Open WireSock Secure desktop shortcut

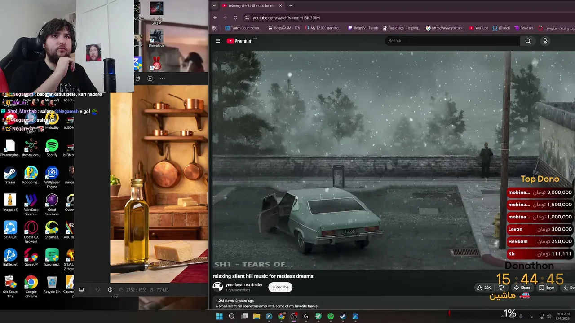click(x=31, y=205)
